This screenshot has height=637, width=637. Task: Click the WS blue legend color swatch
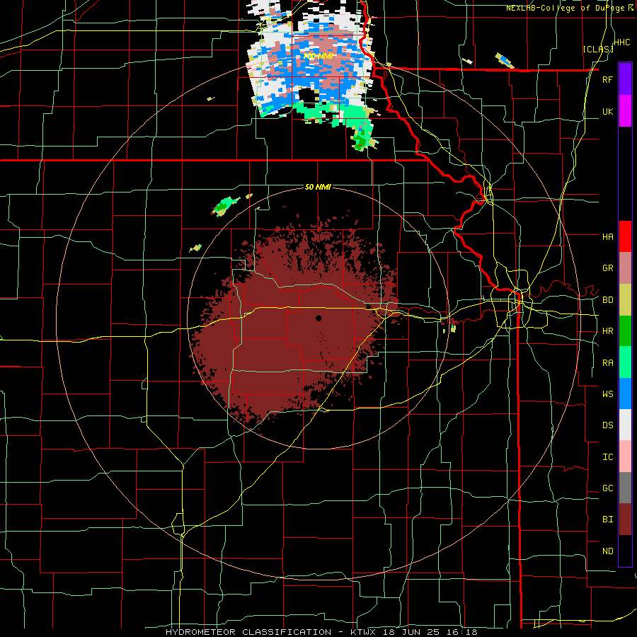pyautogui.click(x=625, y=394)
